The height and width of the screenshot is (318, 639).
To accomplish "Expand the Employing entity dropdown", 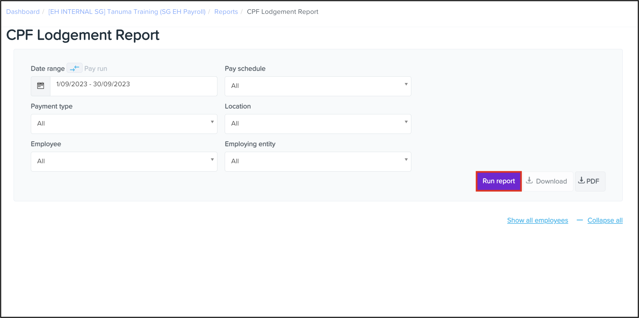I will [318, 161].
